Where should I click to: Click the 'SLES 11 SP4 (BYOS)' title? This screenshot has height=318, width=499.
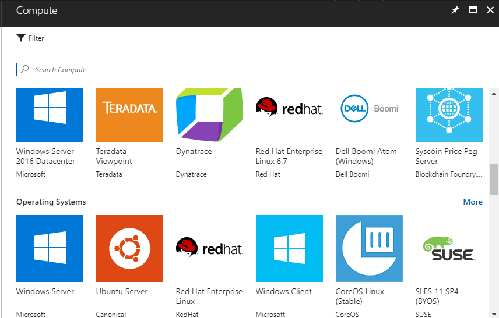tap(437, 296)
